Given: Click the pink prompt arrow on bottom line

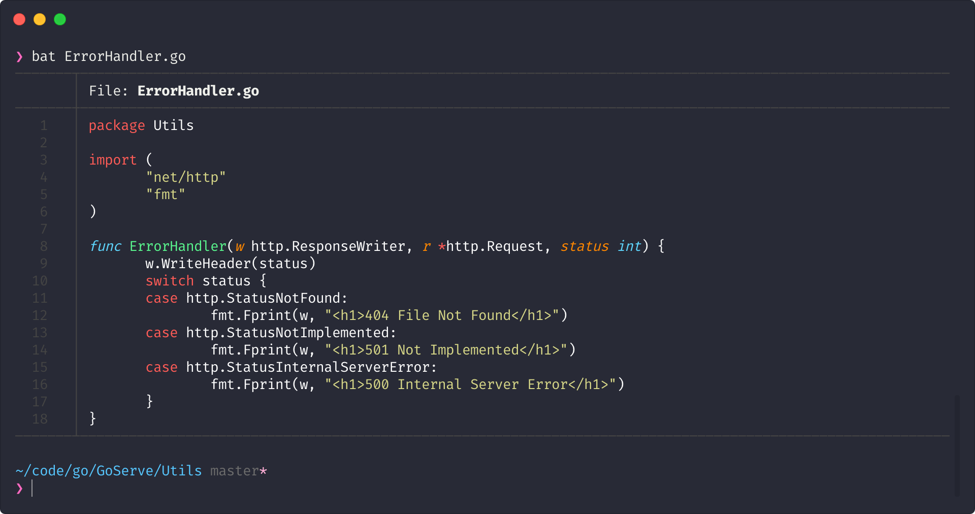Looking at the screenshot, I should click(19, 489).
